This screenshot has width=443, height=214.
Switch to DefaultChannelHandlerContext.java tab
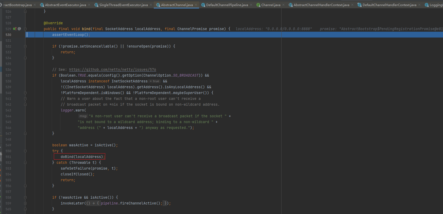tap(389, 5)
